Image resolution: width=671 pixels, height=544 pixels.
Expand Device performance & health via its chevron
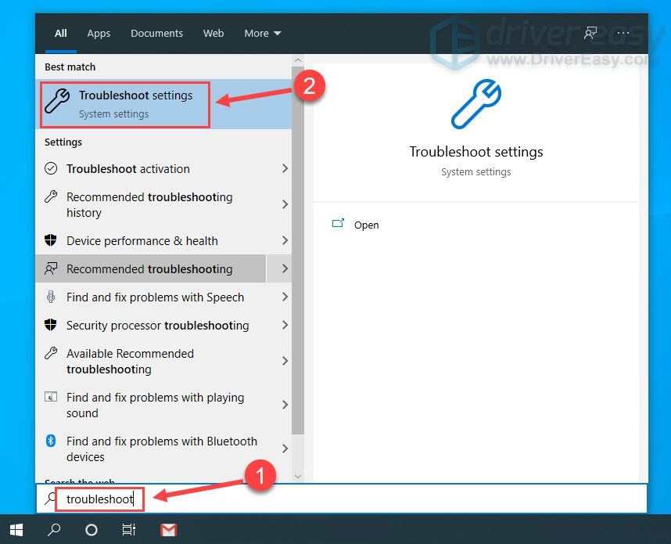pyautogui.click(x=285, y=241)
